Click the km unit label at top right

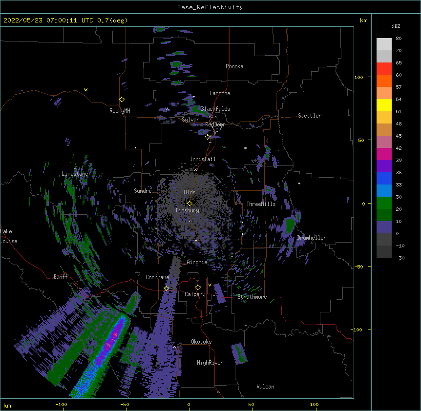(x=364, y=21)
